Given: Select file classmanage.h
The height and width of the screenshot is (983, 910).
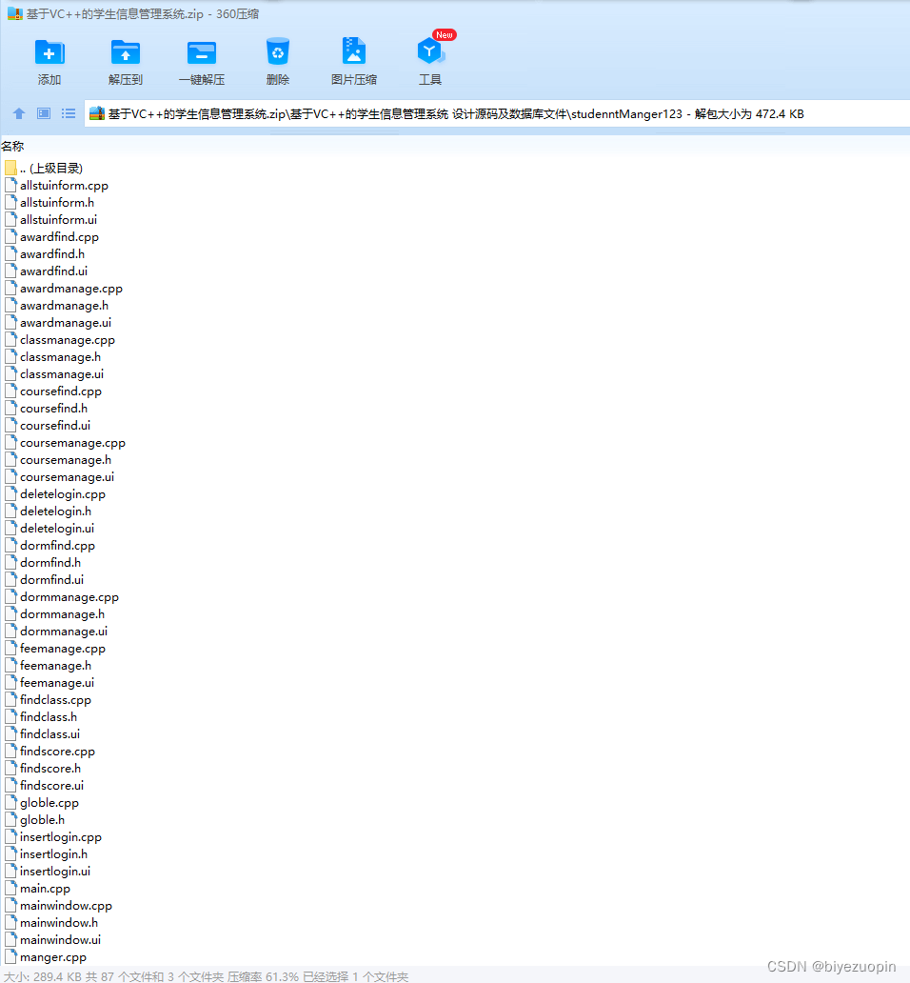Looking at the screenshot, I should (x=52, y=356).
